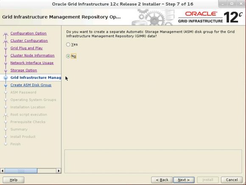Click the Next button

(184, 180)
